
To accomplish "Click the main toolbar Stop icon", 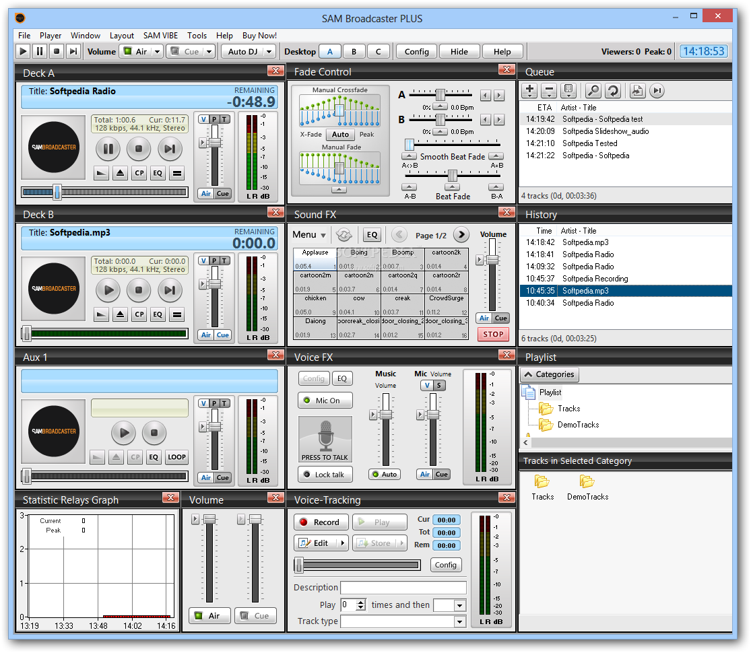I will pos(57,51).
